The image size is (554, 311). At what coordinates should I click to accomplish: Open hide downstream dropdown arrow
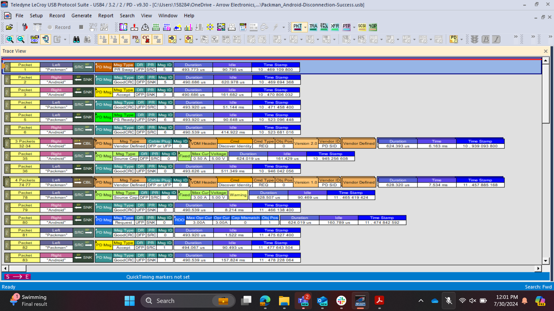pyautogui.click(x=180, y=40)
